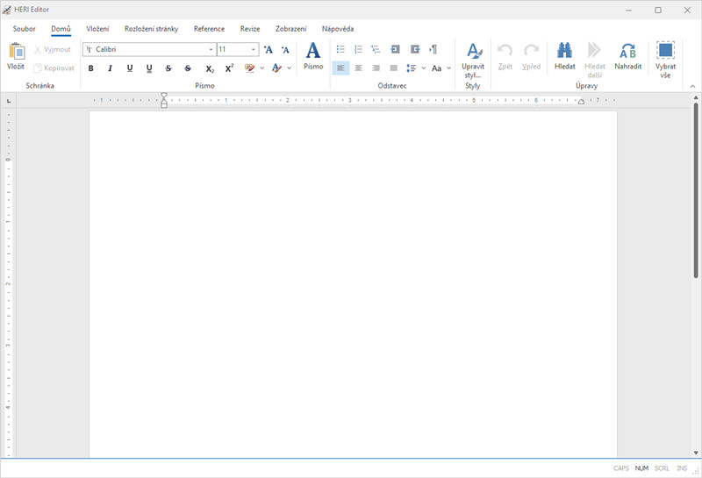Click the CAPS status bar indicator
This screenshot has height=478, width=702.
click(x=621, y=468)
